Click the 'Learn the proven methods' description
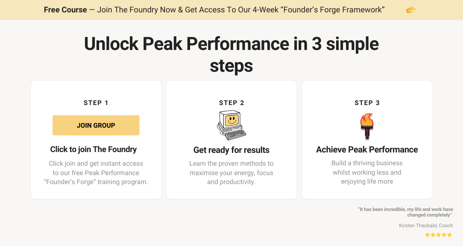463x246 pixels. click(x=231, y=173)
